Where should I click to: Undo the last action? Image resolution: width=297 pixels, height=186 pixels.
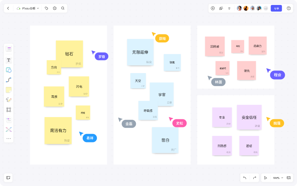point(245,178)
